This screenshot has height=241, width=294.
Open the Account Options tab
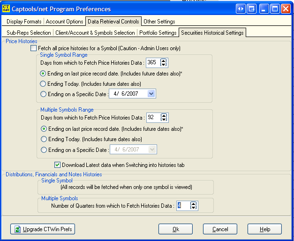click(x=64, y=22)
